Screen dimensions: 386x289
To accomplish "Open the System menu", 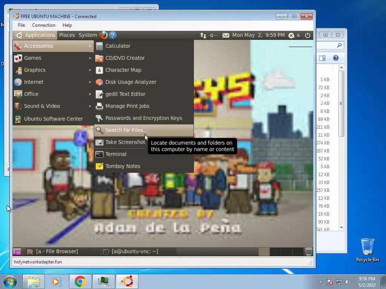I will coord(87,35).
